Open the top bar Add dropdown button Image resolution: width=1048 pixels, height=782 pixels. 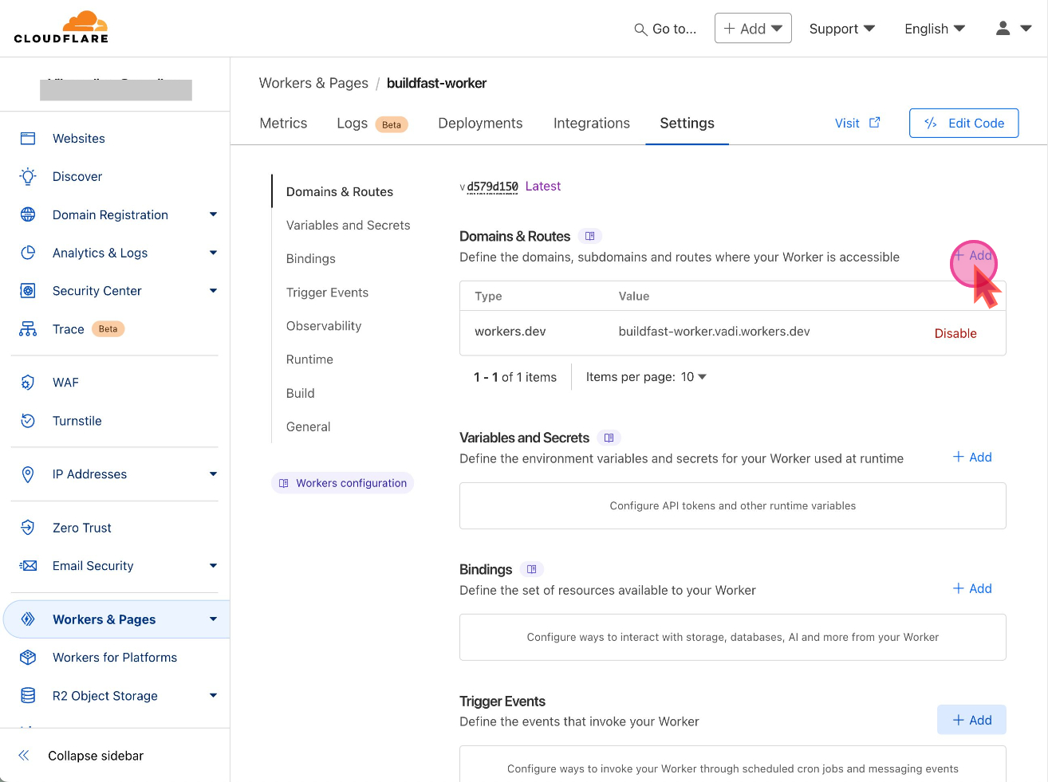tap(753, 29)
